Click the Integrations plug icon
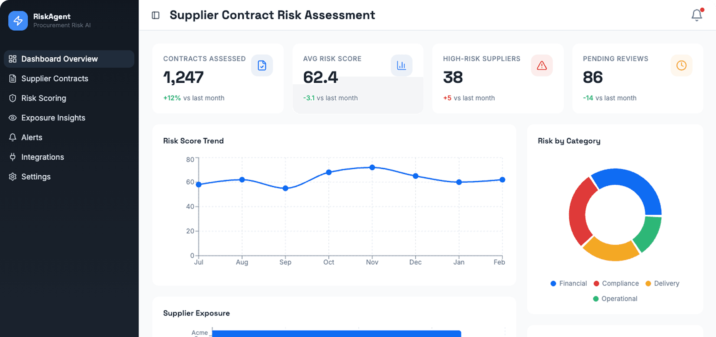The width and height of the screenshot is (716, 337). [12, 157]
